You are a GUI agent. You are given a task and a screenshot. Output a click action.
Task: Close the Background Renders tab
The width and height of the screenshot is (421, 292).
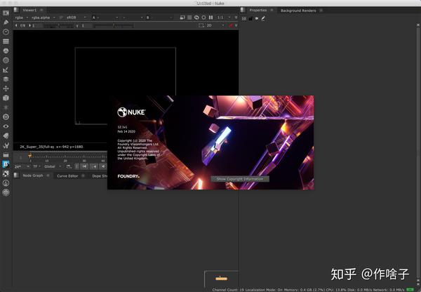pyautogui.click(x=321, y=11)
